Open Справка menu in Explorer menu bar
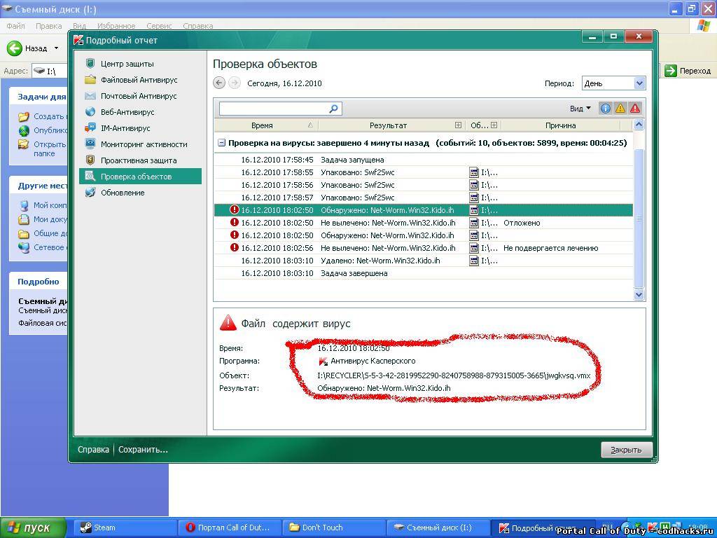The height and width of the screenshot is (538, 717). 197,26
